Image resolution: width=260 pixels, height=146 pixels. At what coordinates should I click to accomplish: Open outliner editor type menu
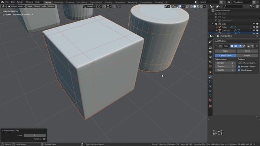click(x=212, y=6)
